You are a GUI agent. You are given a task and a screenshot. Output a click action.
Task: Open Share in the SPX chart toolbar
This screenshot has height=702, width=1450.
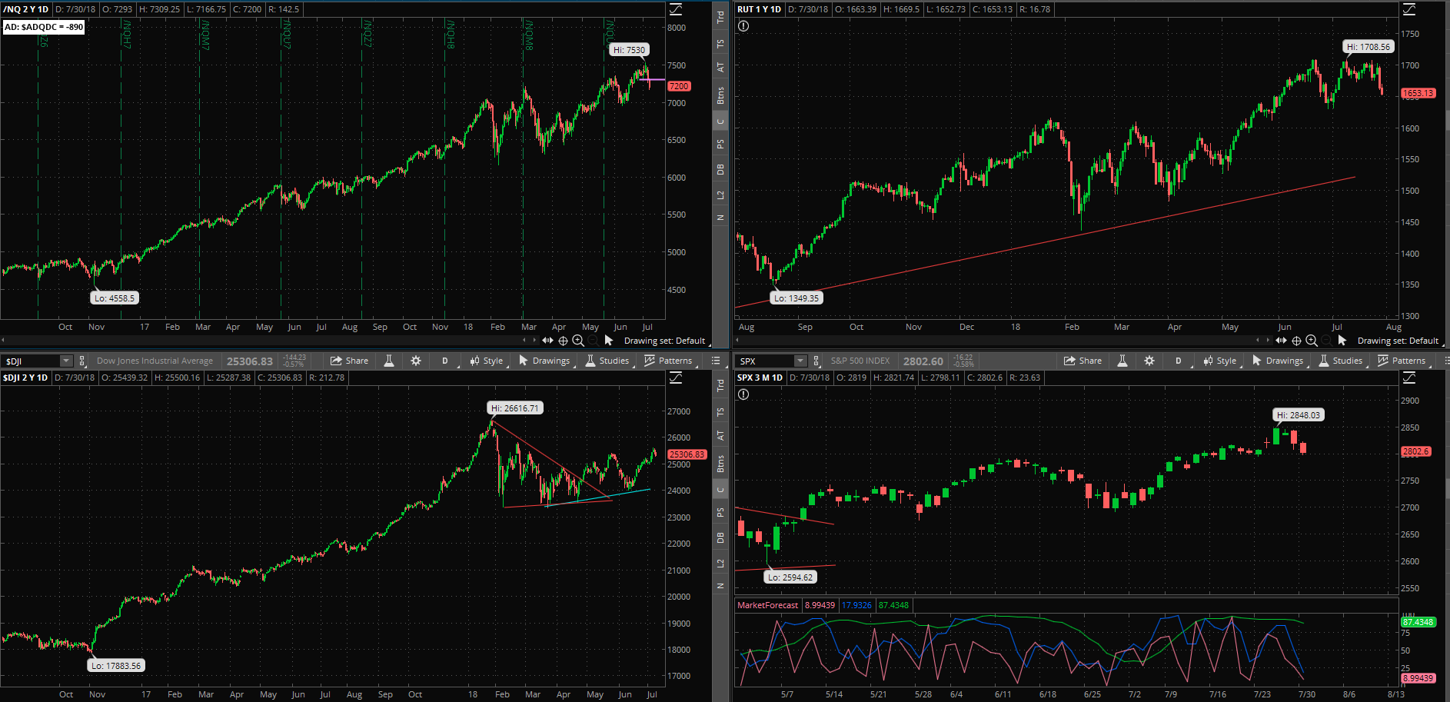(x=1083, y=361)
